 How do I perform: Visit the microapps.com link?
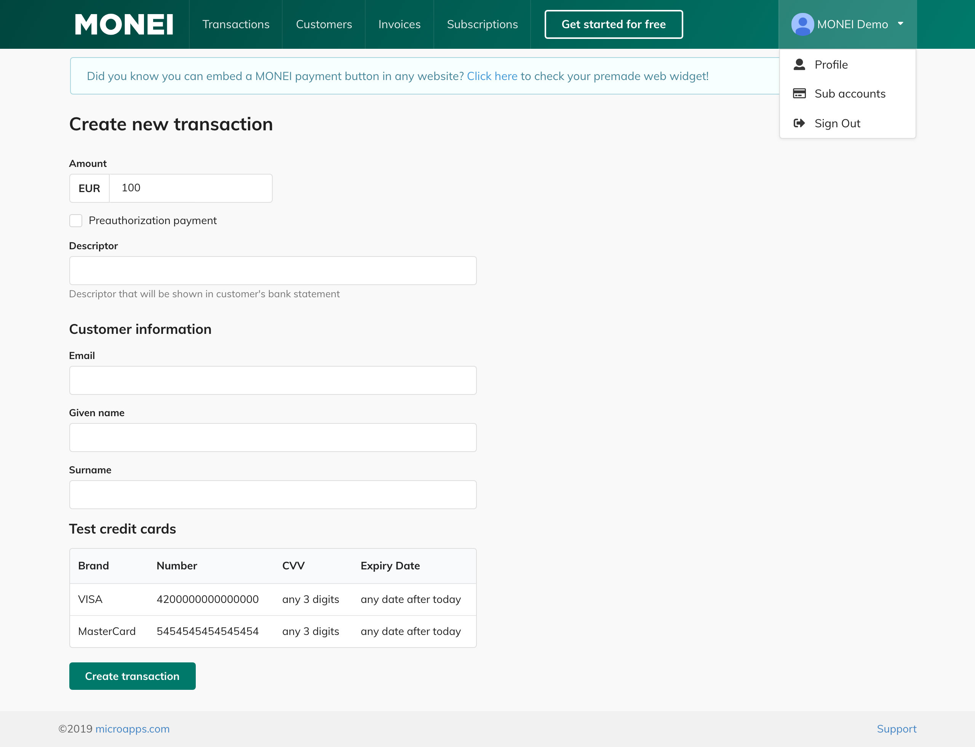(x=132, y=729)
